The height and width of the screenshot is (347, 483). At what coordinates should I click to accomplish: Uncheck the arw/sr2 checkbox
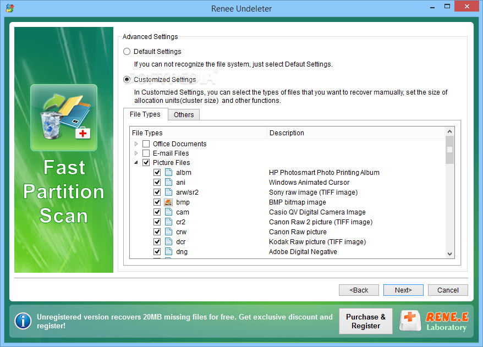point(157,192)
